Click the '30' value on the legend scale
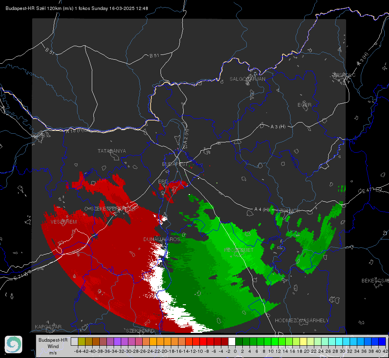 343,351
